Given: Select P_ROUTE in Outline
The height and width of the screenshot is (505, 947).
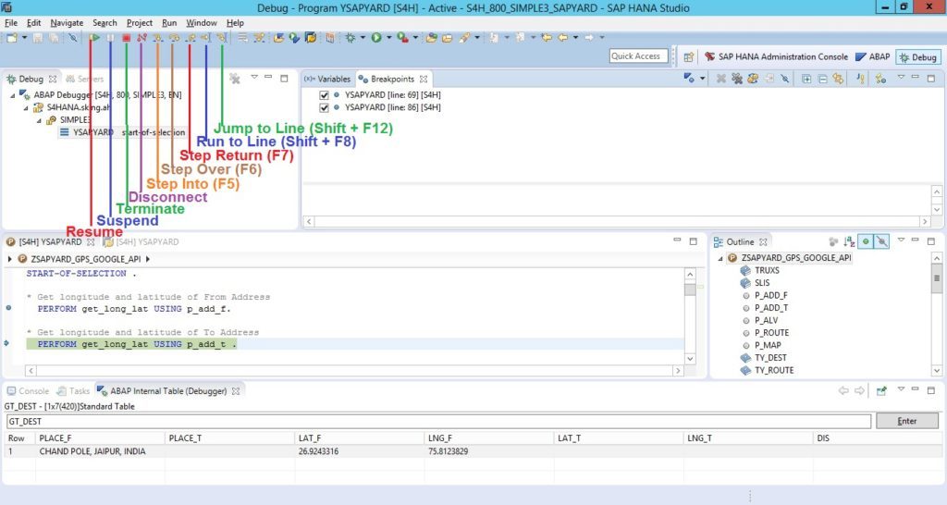Looking at the screenshot, I should pos(772,333).
